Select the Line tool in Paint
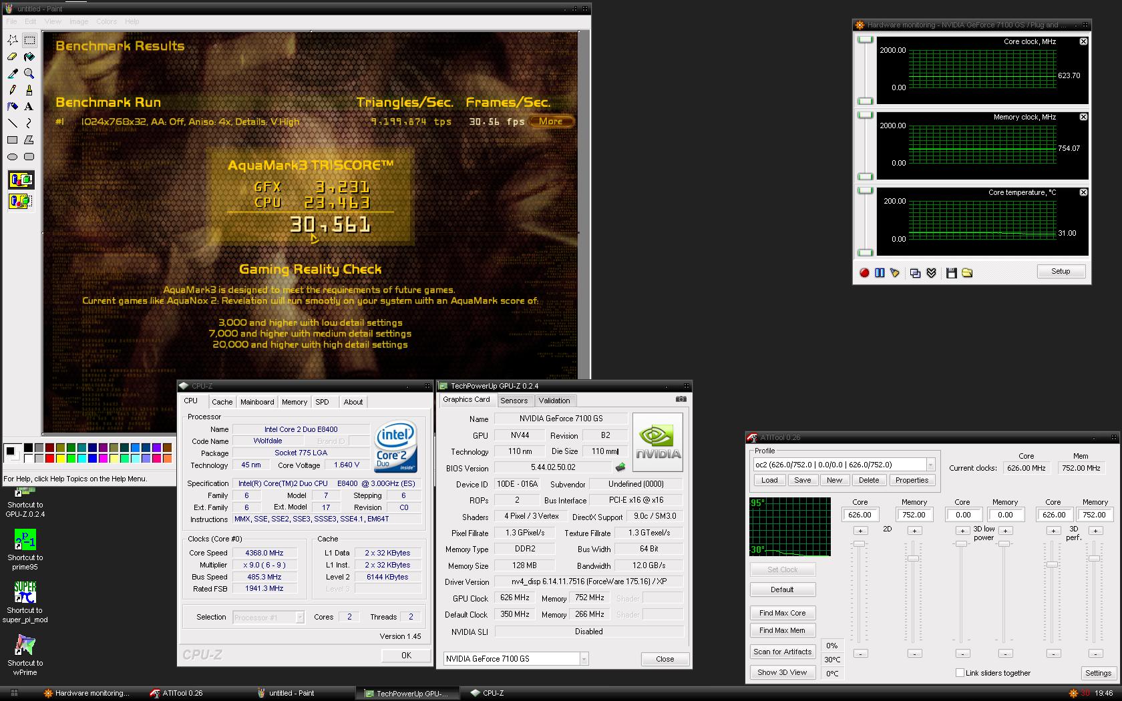Screen dimensions: 1122x701 point(12,124)
